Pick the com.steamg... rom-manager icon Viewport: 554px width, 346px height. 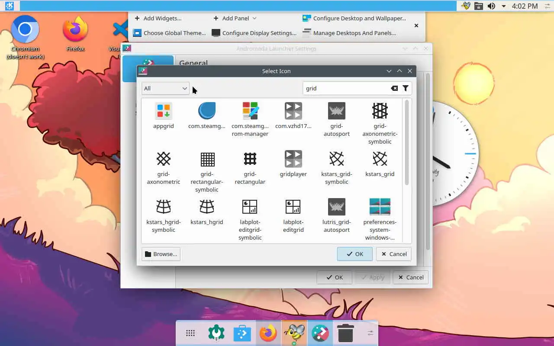point(250,111)
